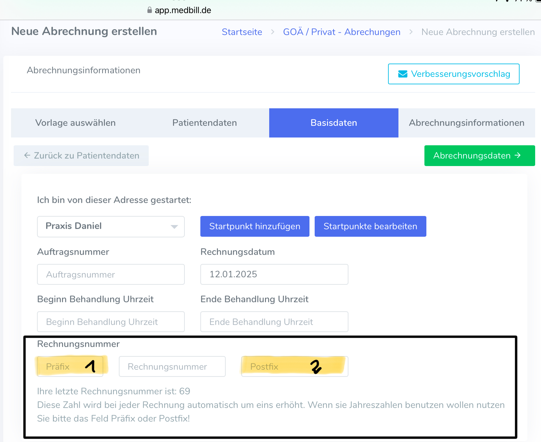The height and width of the screenshot is (442, 541).
Task: Open the Abrechnungsinformationen tab
Action: click(x=466, y=123)
